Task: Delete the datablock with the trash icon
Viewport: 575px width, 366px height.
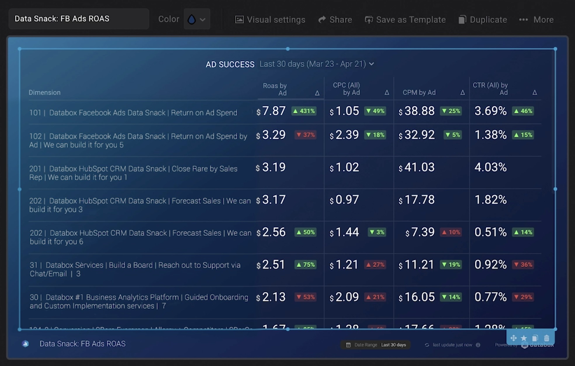Action: (547, 338)
